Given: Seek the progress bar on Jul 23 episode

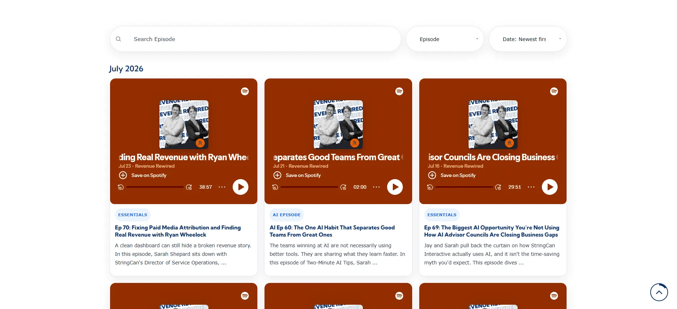Looking at the screenshot, I should pyautogui.click(x=155, y=187).
